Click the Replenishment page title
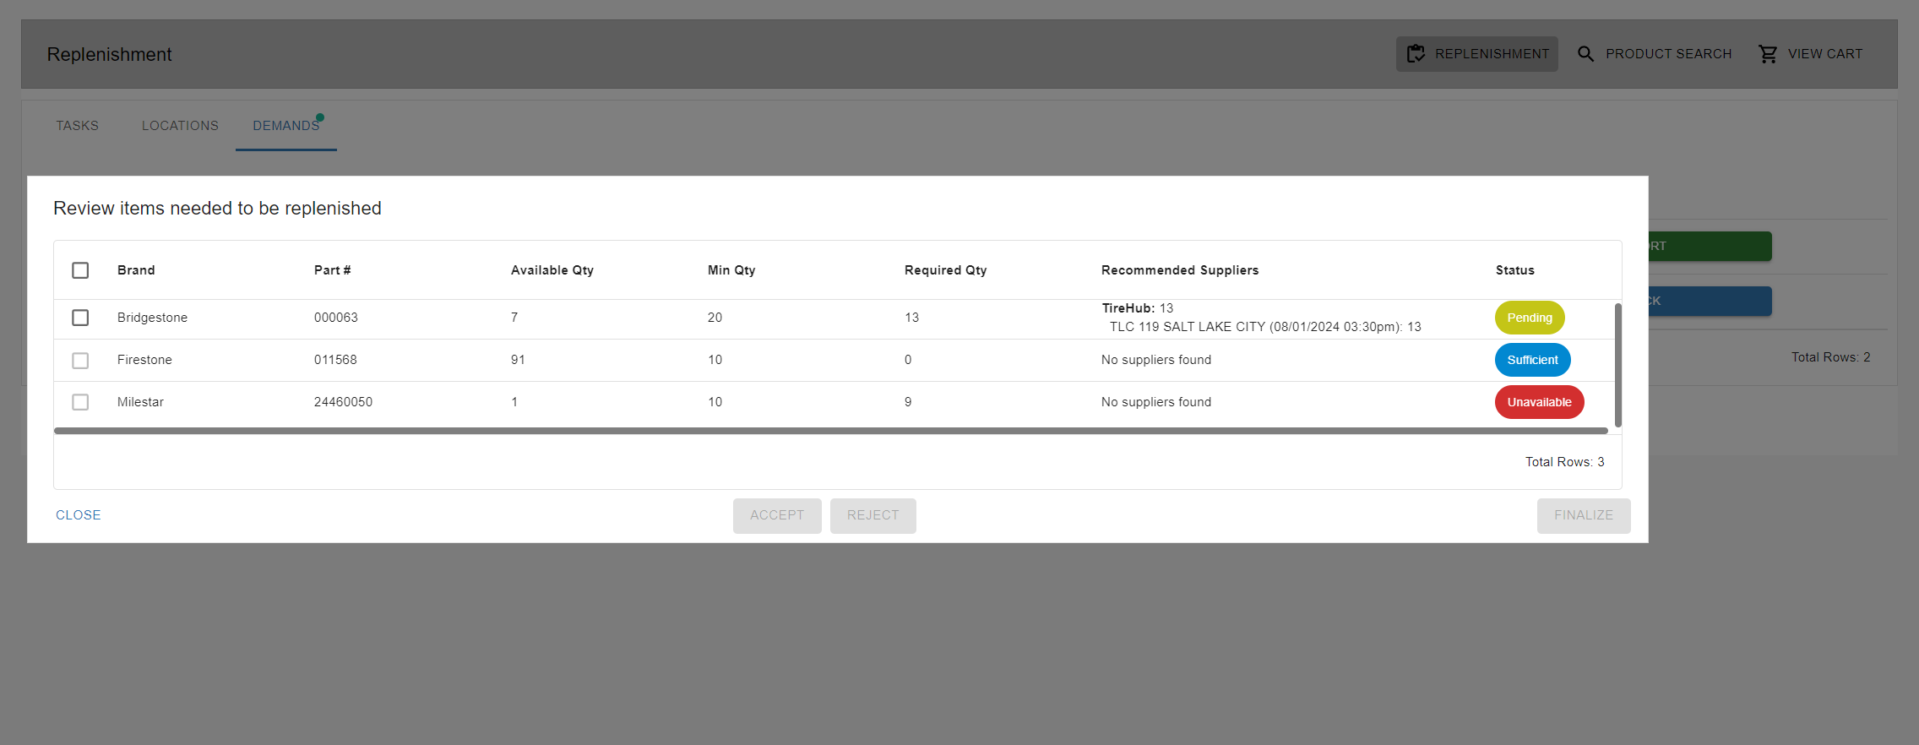The width and height of the screenshot is (1919, 745). point(109,54)
